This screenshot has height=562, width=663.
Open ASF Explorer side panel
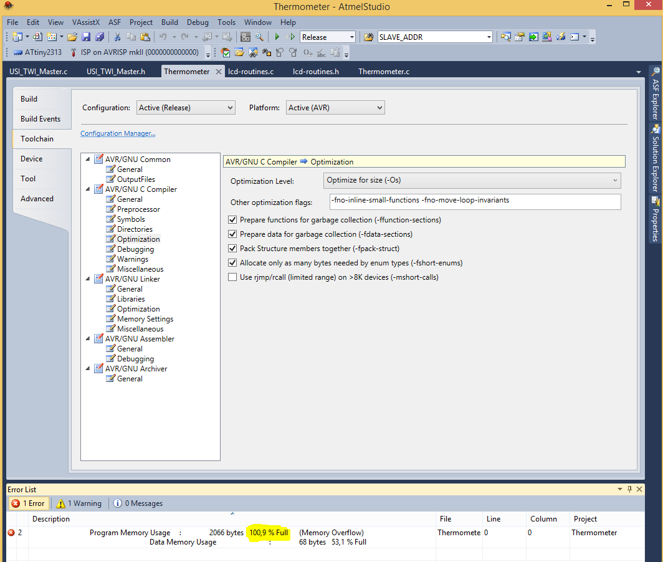click(x=656, y=94)
